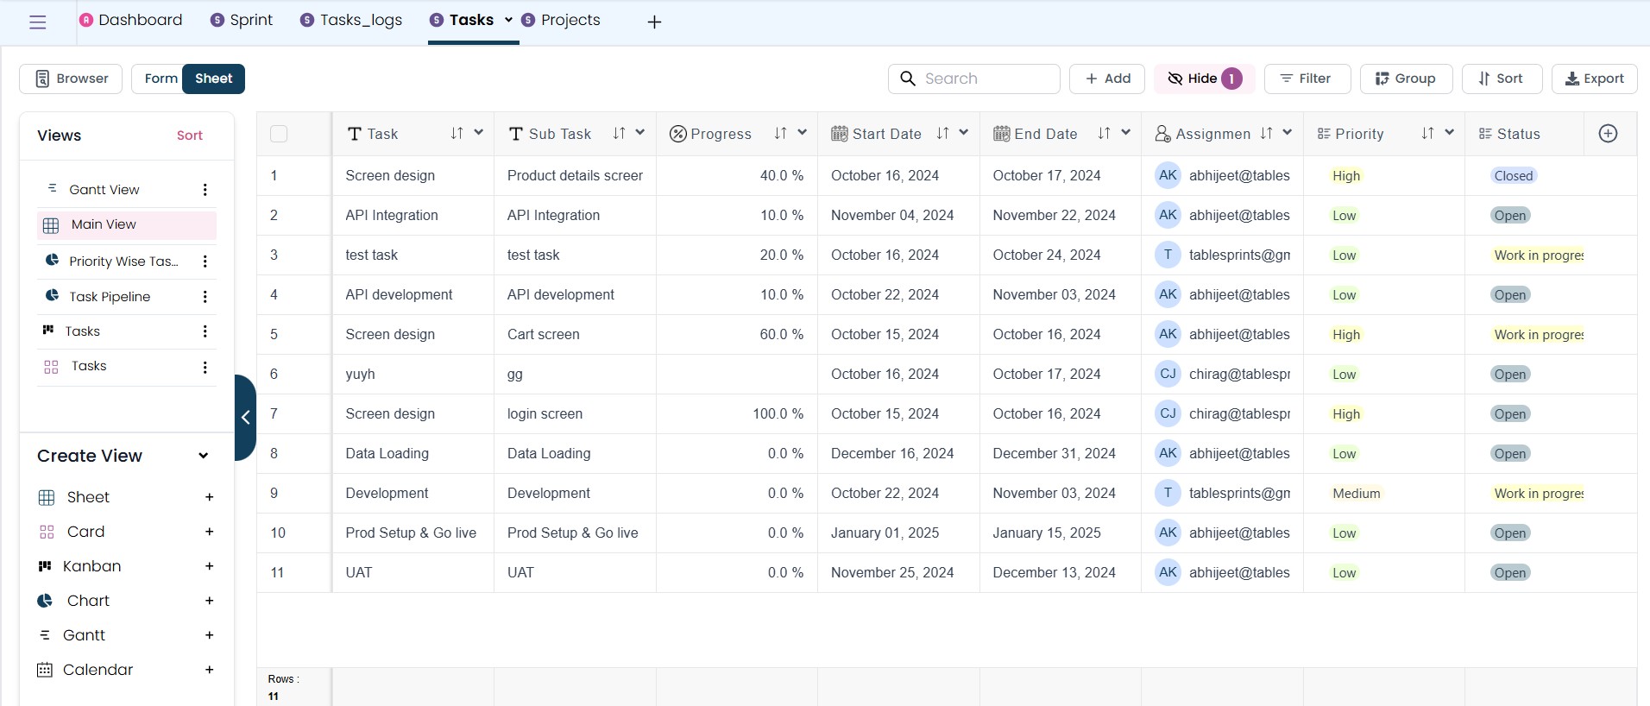Click AK avatar in row 1

1168,175
